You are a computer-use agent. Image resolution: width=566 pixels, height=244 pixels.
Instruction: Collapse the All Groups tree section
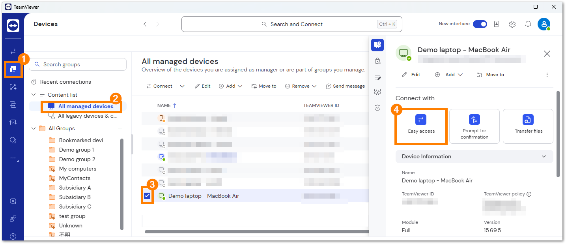tap(34, 128)
